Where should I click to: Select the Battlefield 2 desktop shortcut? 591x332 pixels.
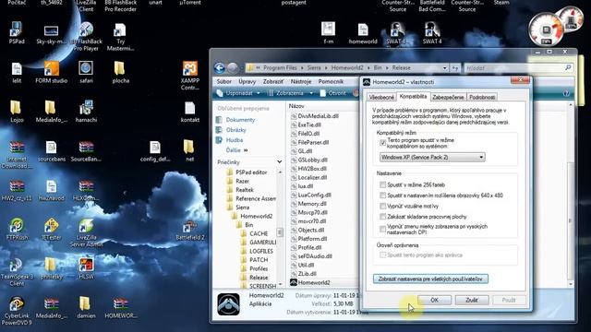tap(190, 230)
